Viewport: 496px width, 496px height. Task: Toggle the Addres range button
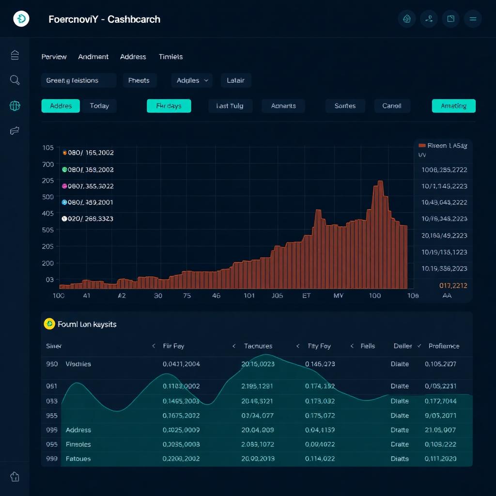coord(61,106)
